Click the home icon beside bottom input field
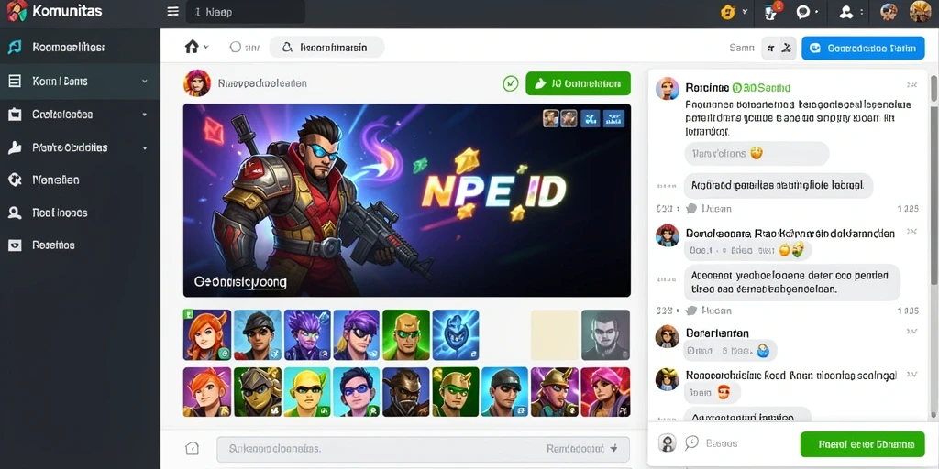 coord(192,448)
